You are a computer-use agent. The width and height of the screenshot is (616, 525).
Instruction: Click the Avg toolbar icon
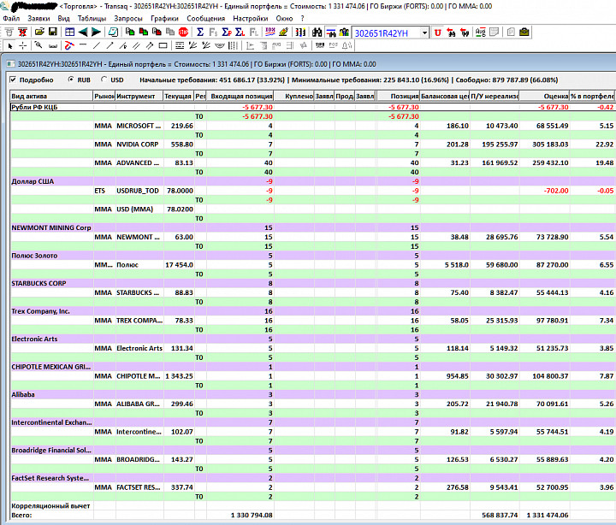tap(481, 32)
